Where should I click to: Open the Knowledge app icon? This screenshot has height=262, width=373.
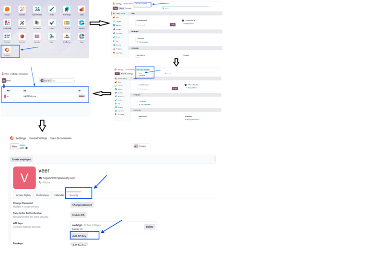(67, 10)
